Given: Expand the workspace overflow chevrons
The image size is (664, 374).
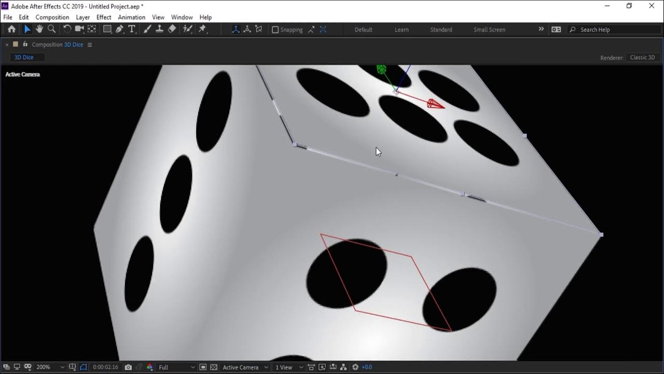Looking at the screenshot, I should tap(541, 29).
